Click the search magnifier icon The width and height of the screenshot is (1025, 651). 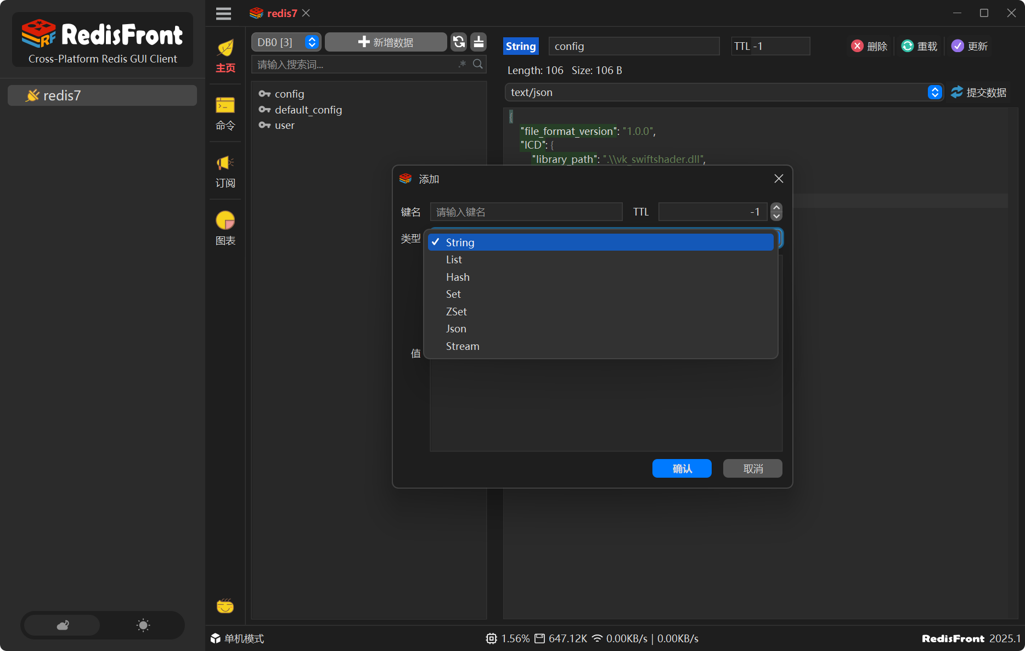pyautogui.click(x=478, y=64)
